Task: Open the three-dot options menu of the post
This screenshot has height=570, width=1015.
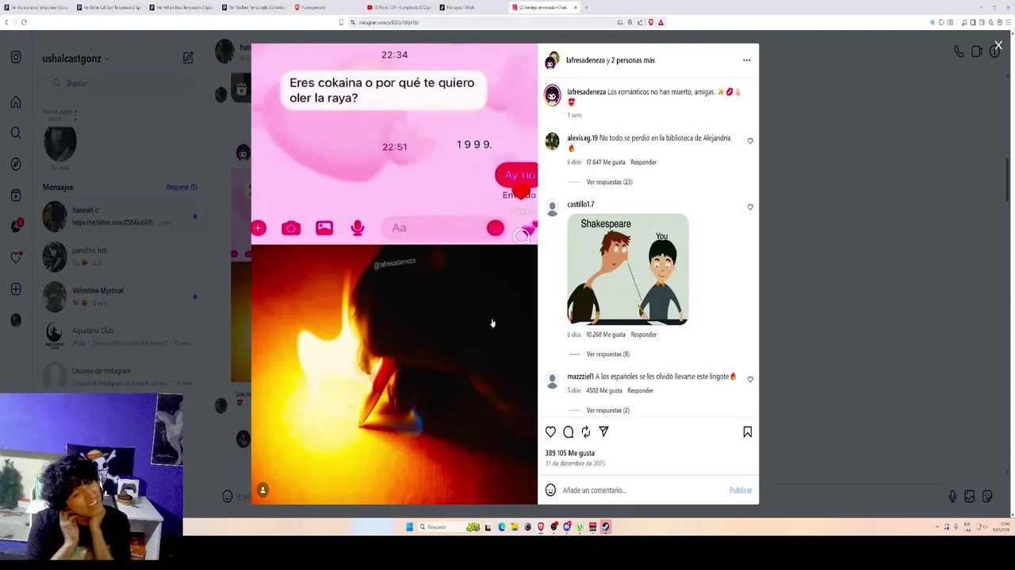Action: tap(746, 60)
